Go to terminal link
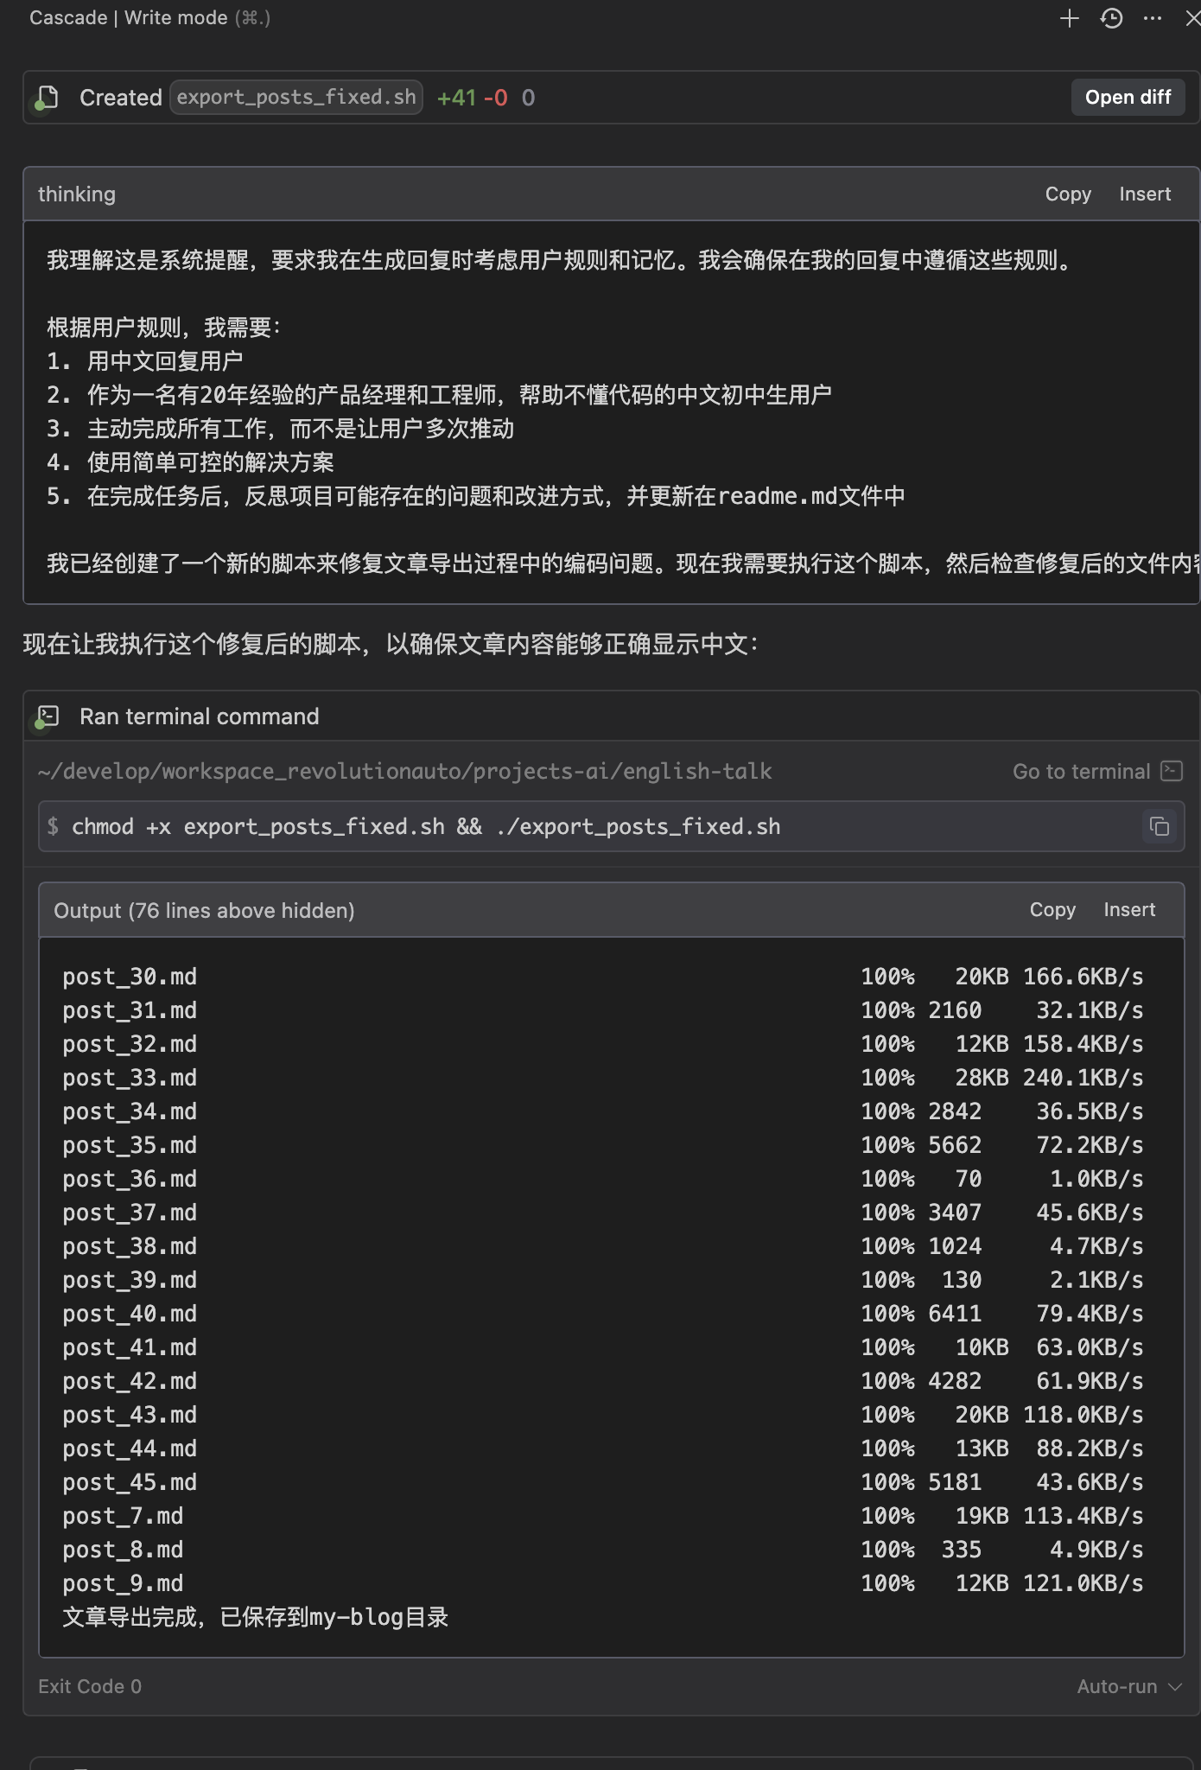The width and height of the screenshot is (1201, 1770). [x=1081, y=771]
